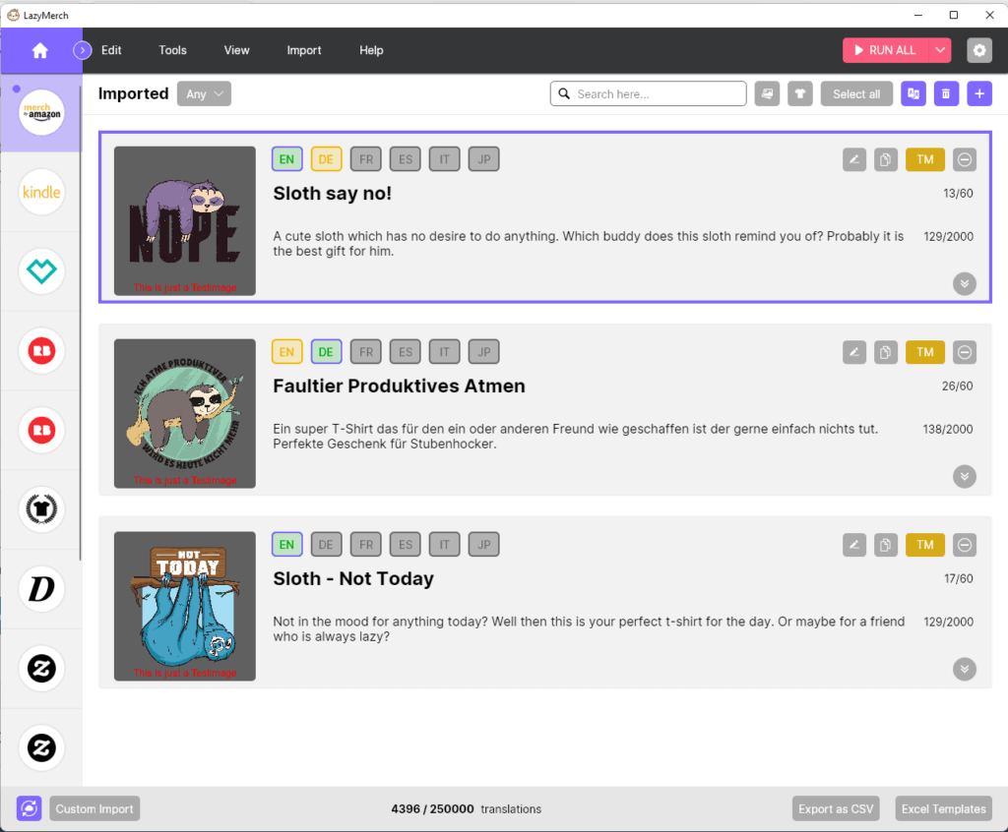Click the Export as CSV button
This screenshot has height=832, width=1008.
835,808
